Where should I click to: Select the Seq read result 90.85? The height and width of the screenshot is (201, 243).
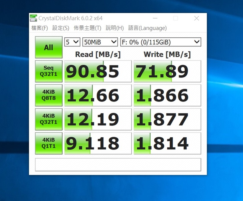[x=98, y=71]
